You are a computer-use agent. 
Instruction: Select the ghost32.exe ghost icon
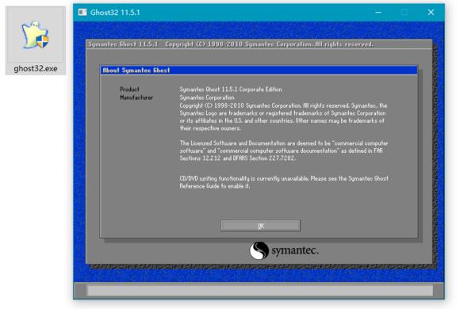tap(35, 35)
